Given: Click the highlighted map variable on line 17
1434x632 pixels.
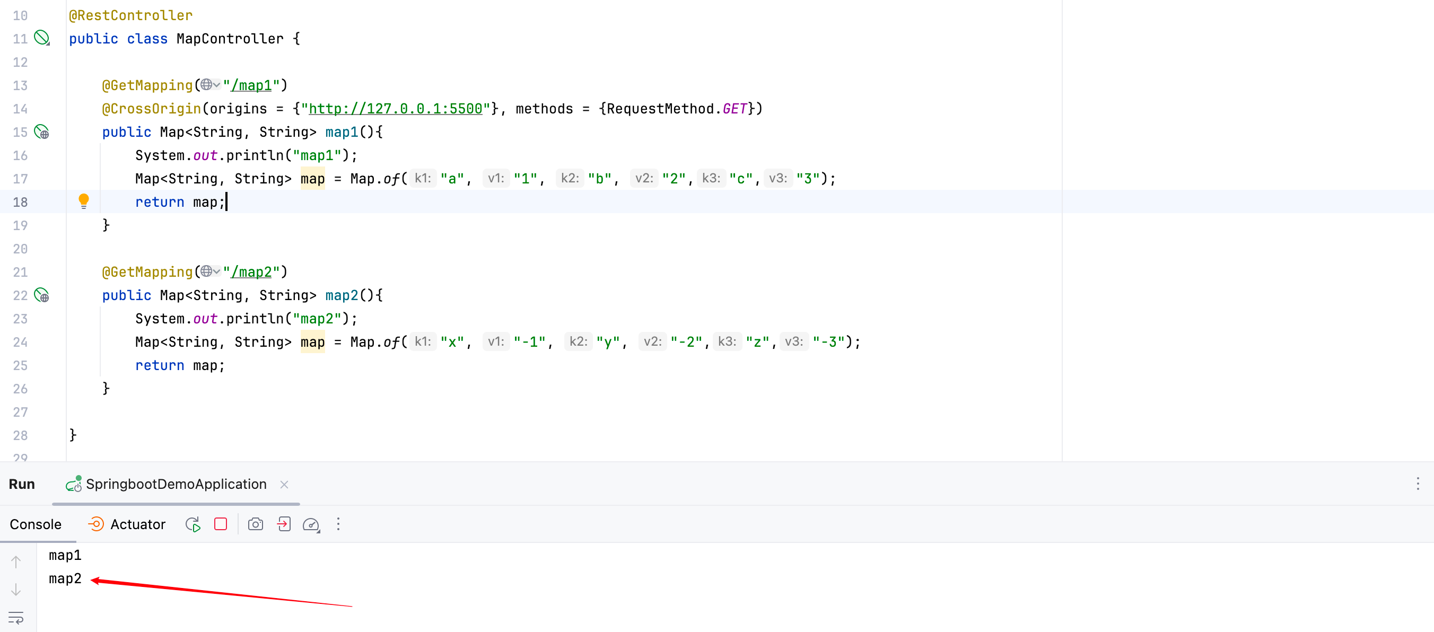Looking at the screenshot, I should [312, 179].
